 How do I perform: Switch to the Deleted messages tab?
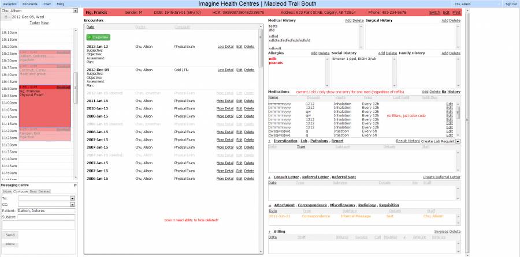[44, 191]
